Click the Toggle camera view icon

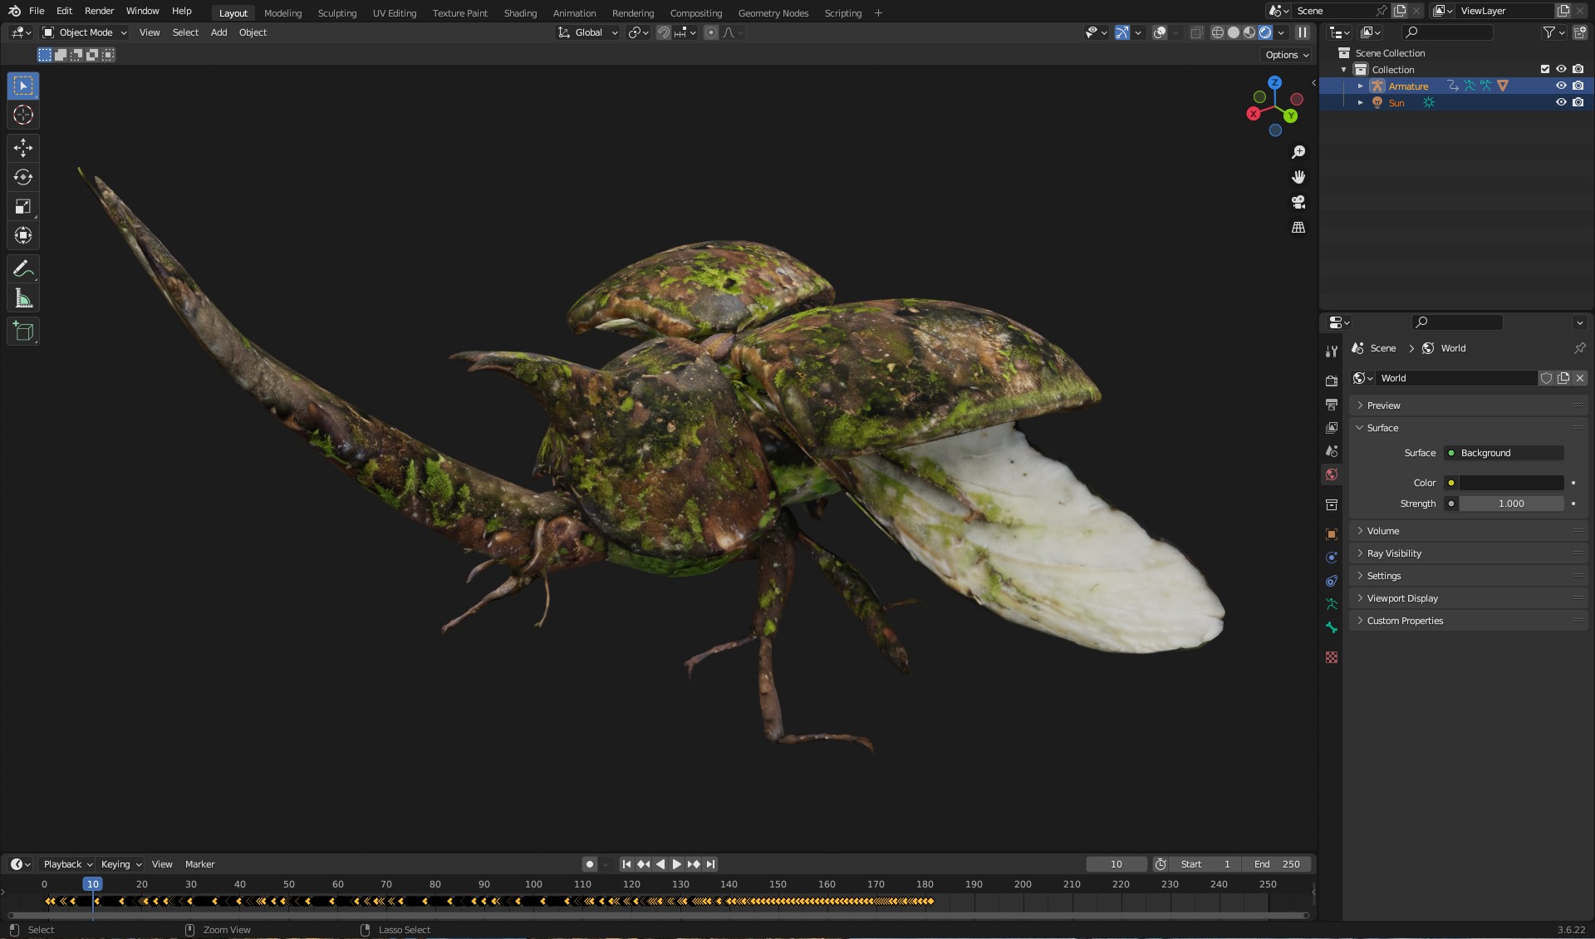point(1298,202)
